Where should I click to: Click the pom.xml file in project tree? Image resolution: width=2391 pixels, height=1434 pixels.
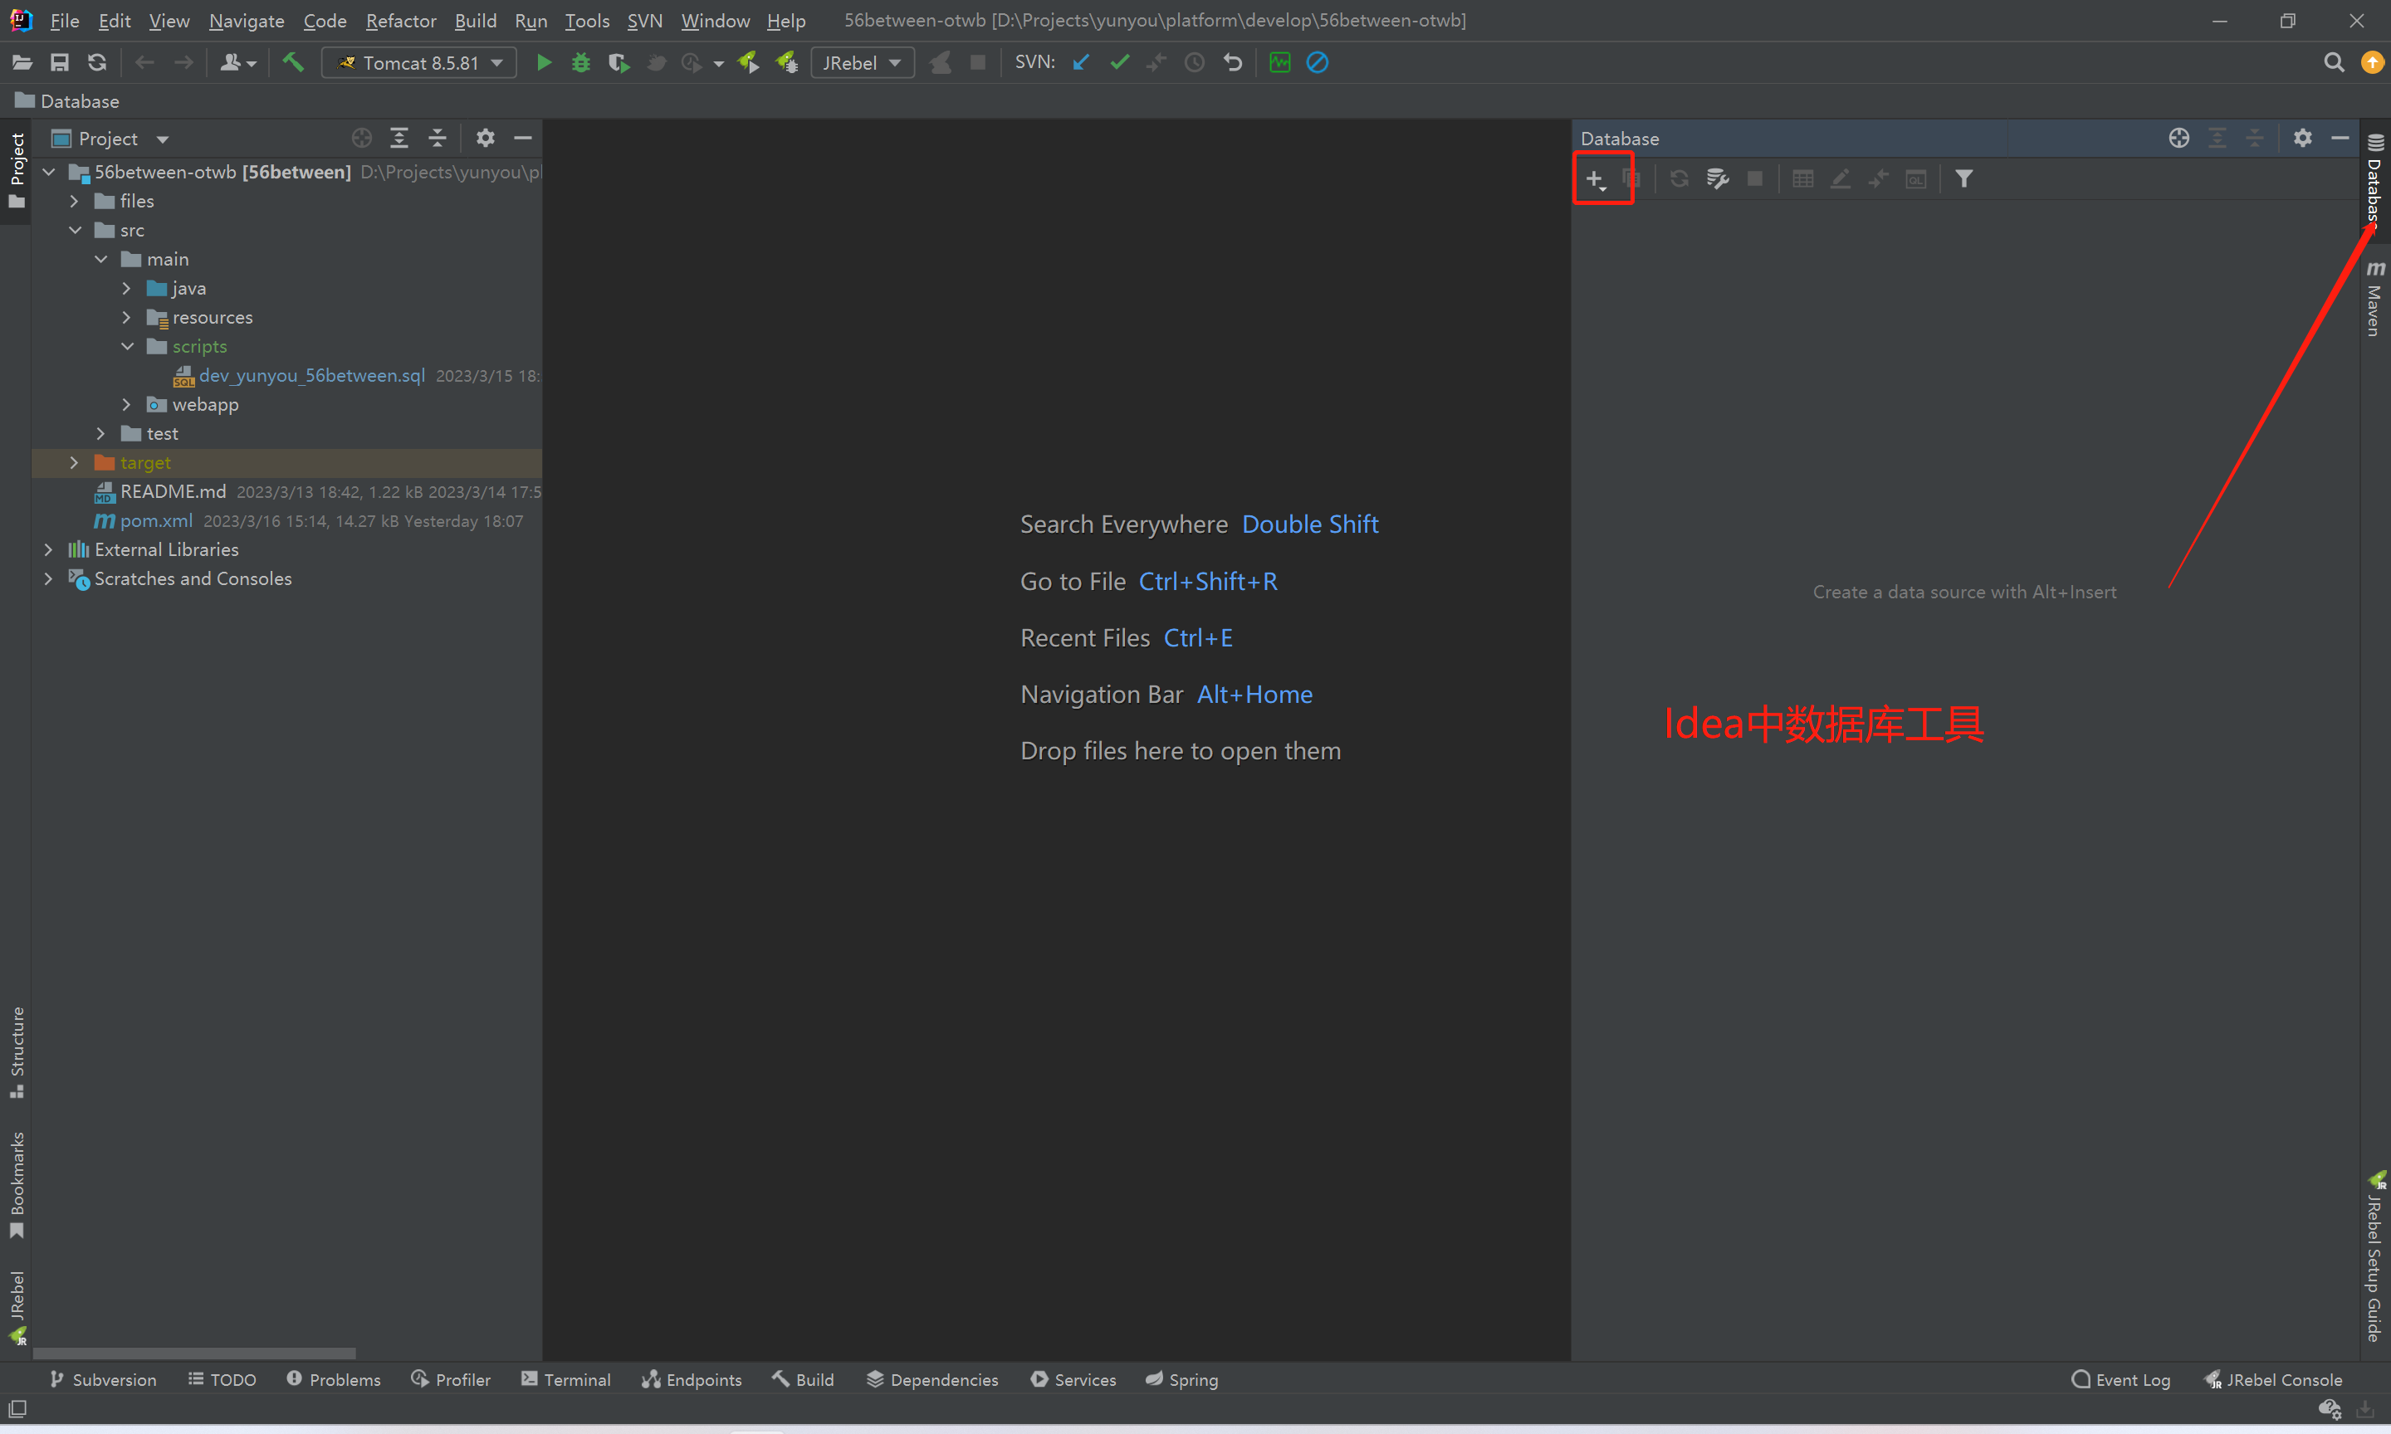pos(155,520)
